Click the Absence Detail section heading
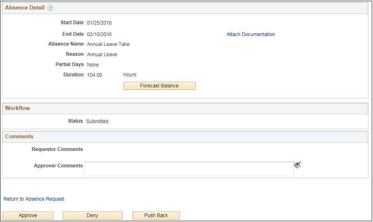373x222 pixels. tap(25, 8)
